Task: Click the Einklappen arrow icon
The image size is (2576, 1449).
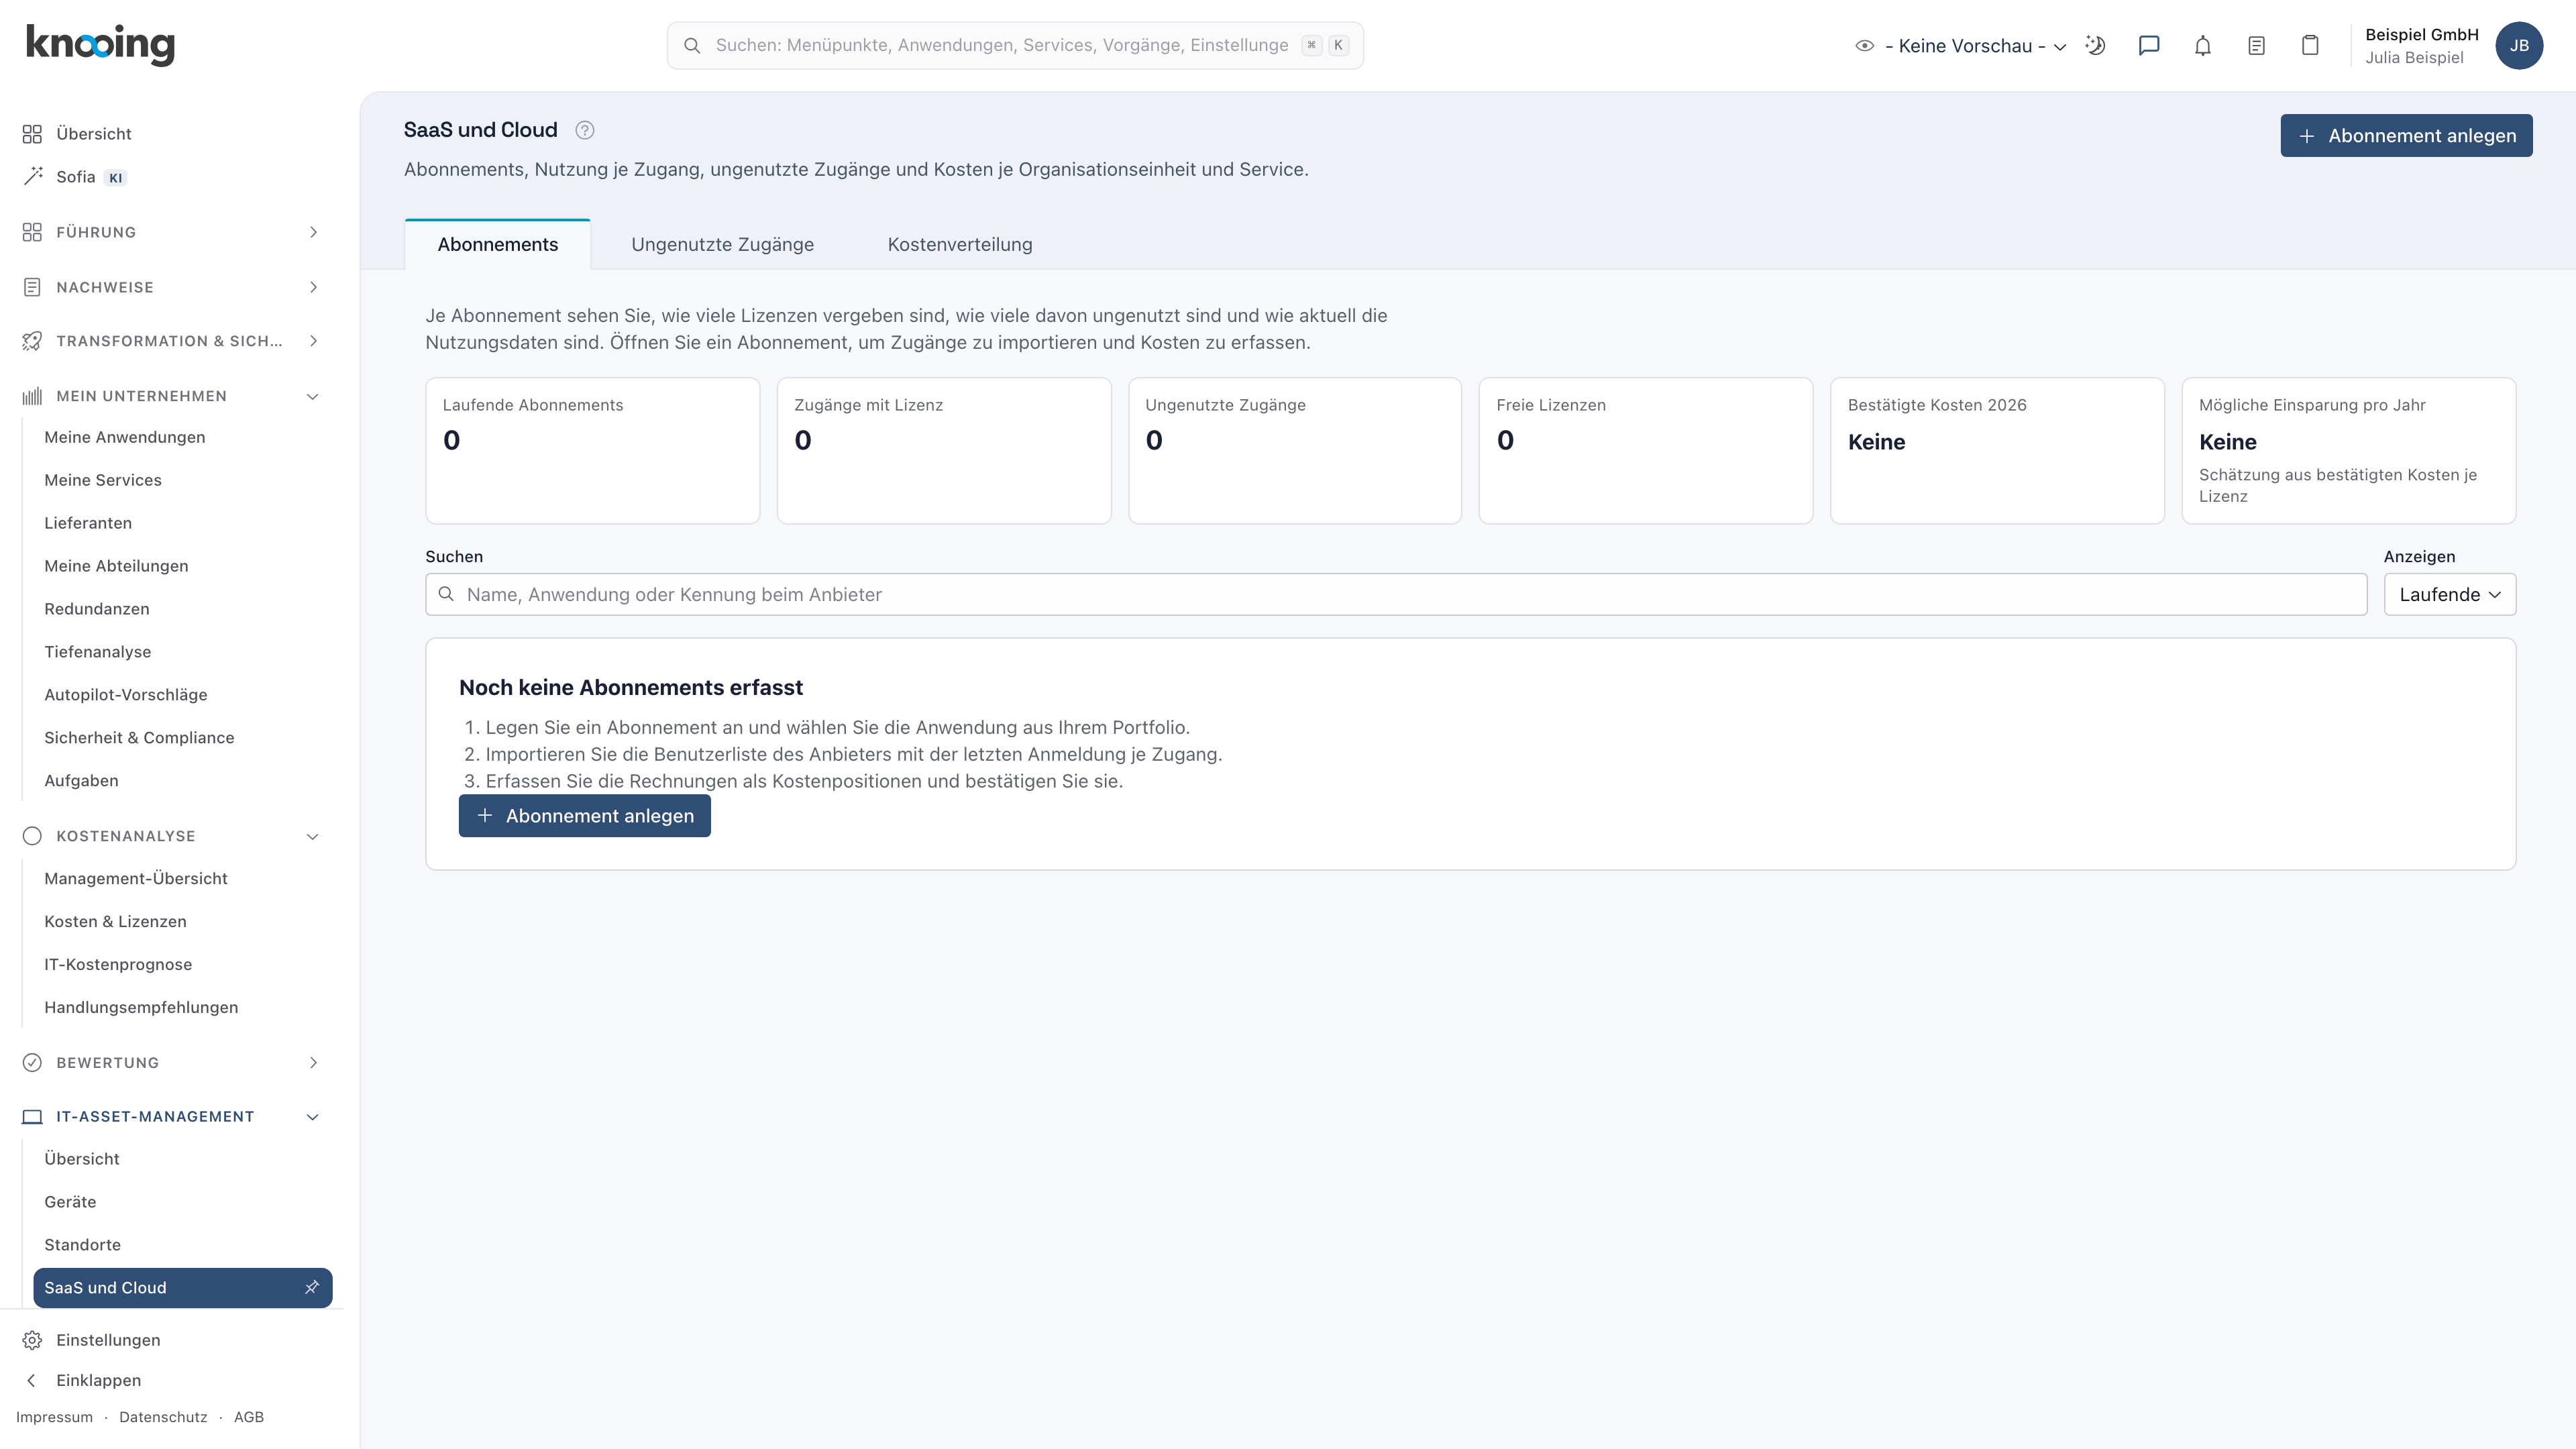Action: click(32, 1380)
